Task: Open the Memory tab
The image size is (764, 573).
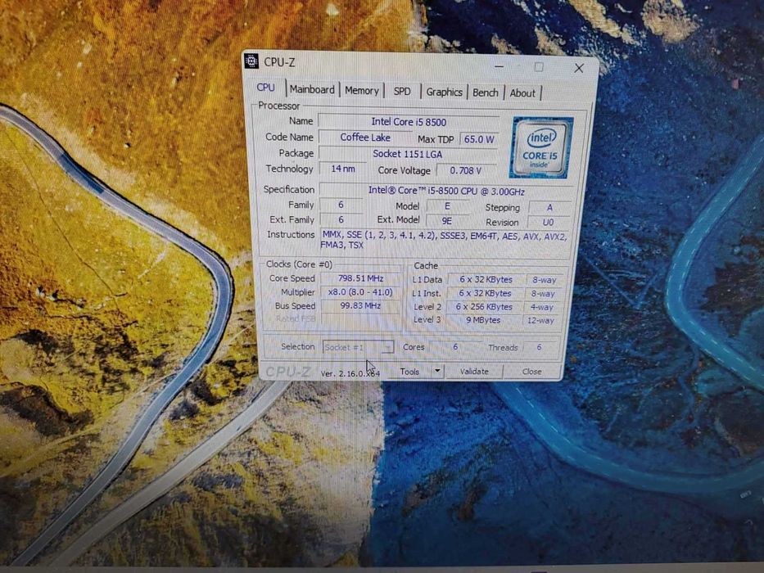Action: coord(362,91)
